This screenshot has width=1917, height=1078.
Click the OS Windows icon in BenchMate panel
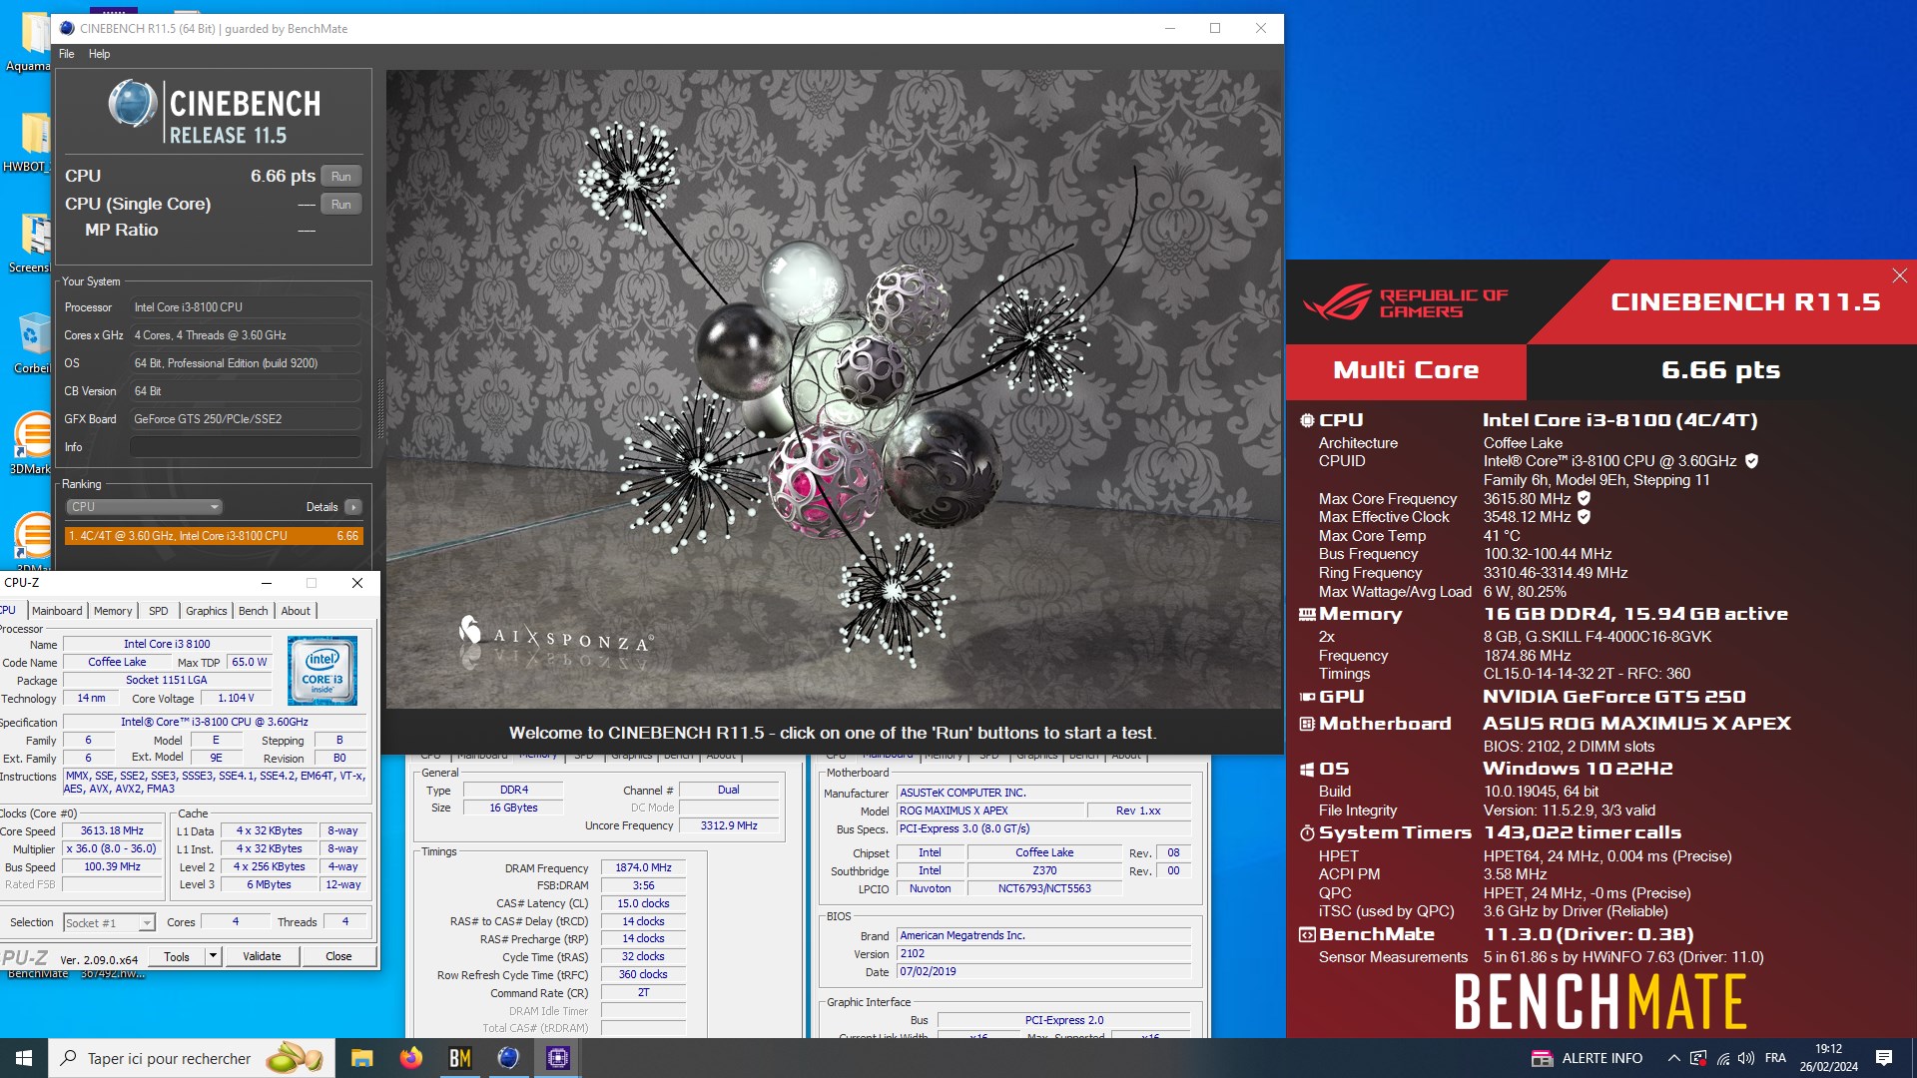(1306, 770)
